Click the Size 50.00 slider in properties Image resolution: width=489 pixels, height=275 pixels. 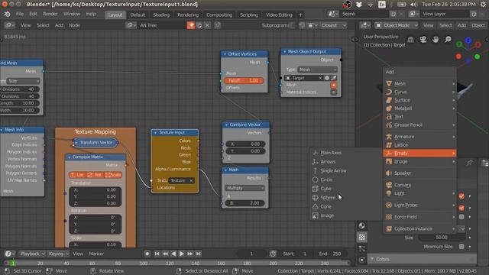point(442,238)
